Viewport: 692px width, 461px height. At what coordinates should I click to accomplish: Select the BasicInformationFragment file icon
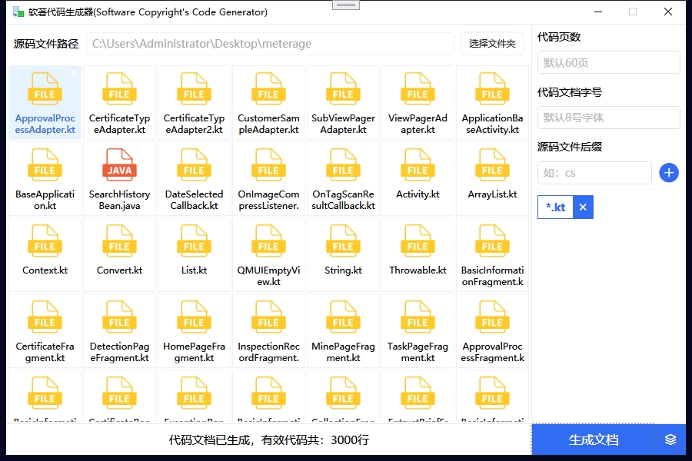click(x=492, y=240)
